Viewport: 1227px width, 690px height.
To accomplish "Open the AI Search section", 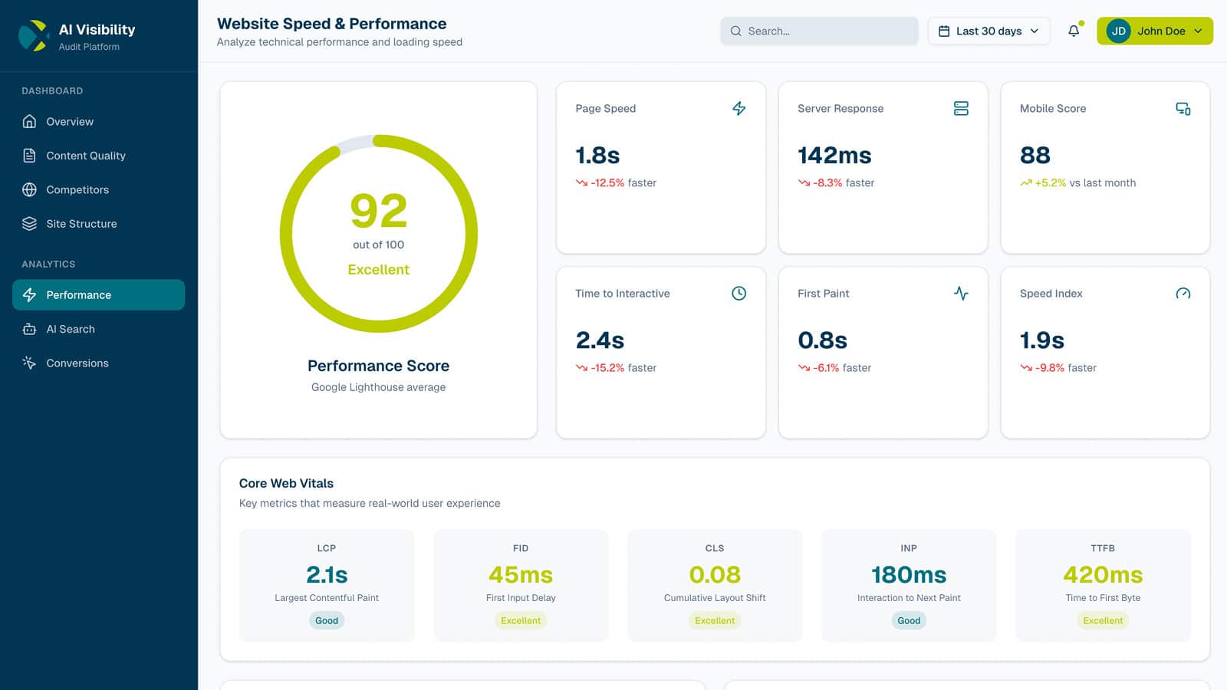I will (70, 329).
